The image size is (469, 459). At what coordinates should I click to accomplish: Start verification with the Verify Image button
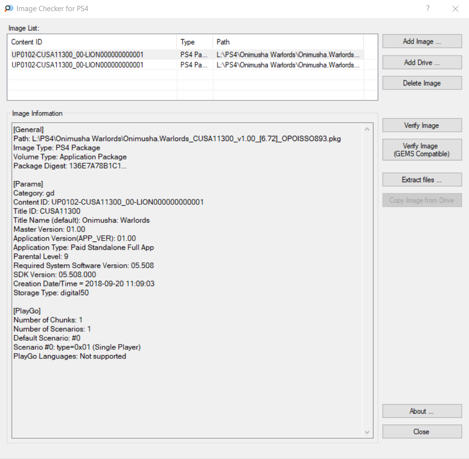[x=422, y=125]
